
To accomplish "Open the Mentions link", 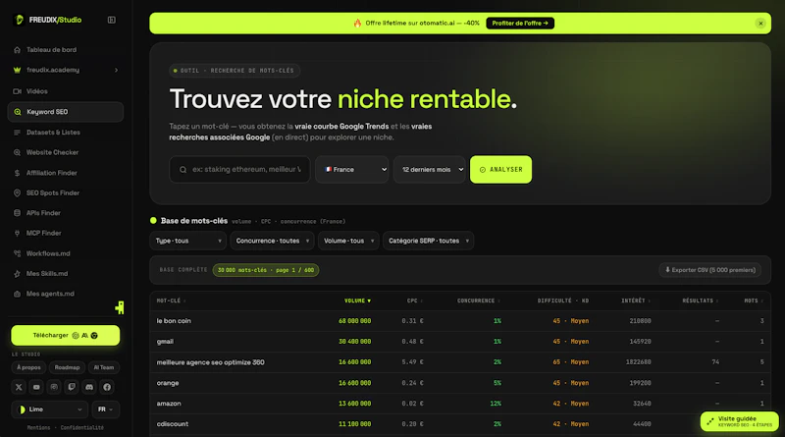I will [38, 428].
